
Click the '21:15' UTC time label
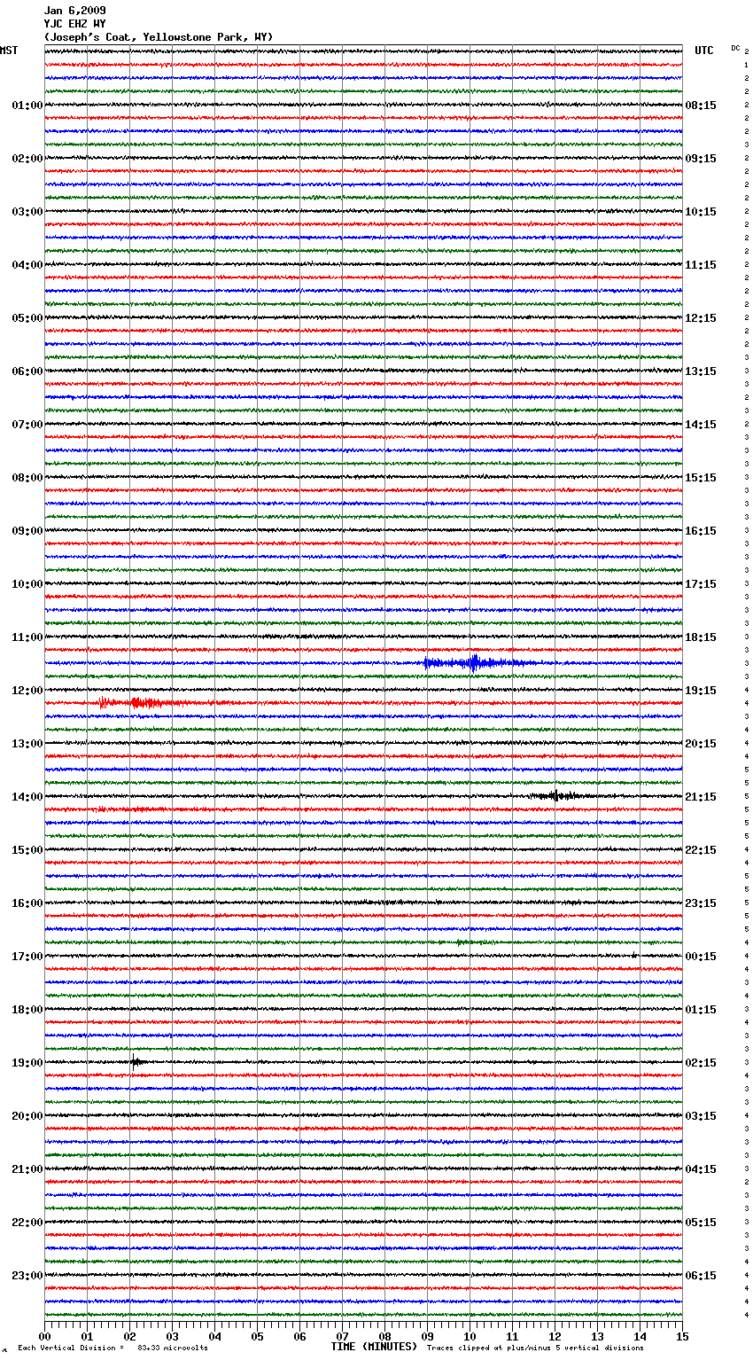[701, 797]
